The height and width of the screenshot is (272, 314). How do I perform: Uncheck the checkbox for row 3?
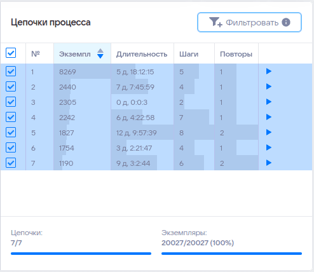[x=11, y=102]
